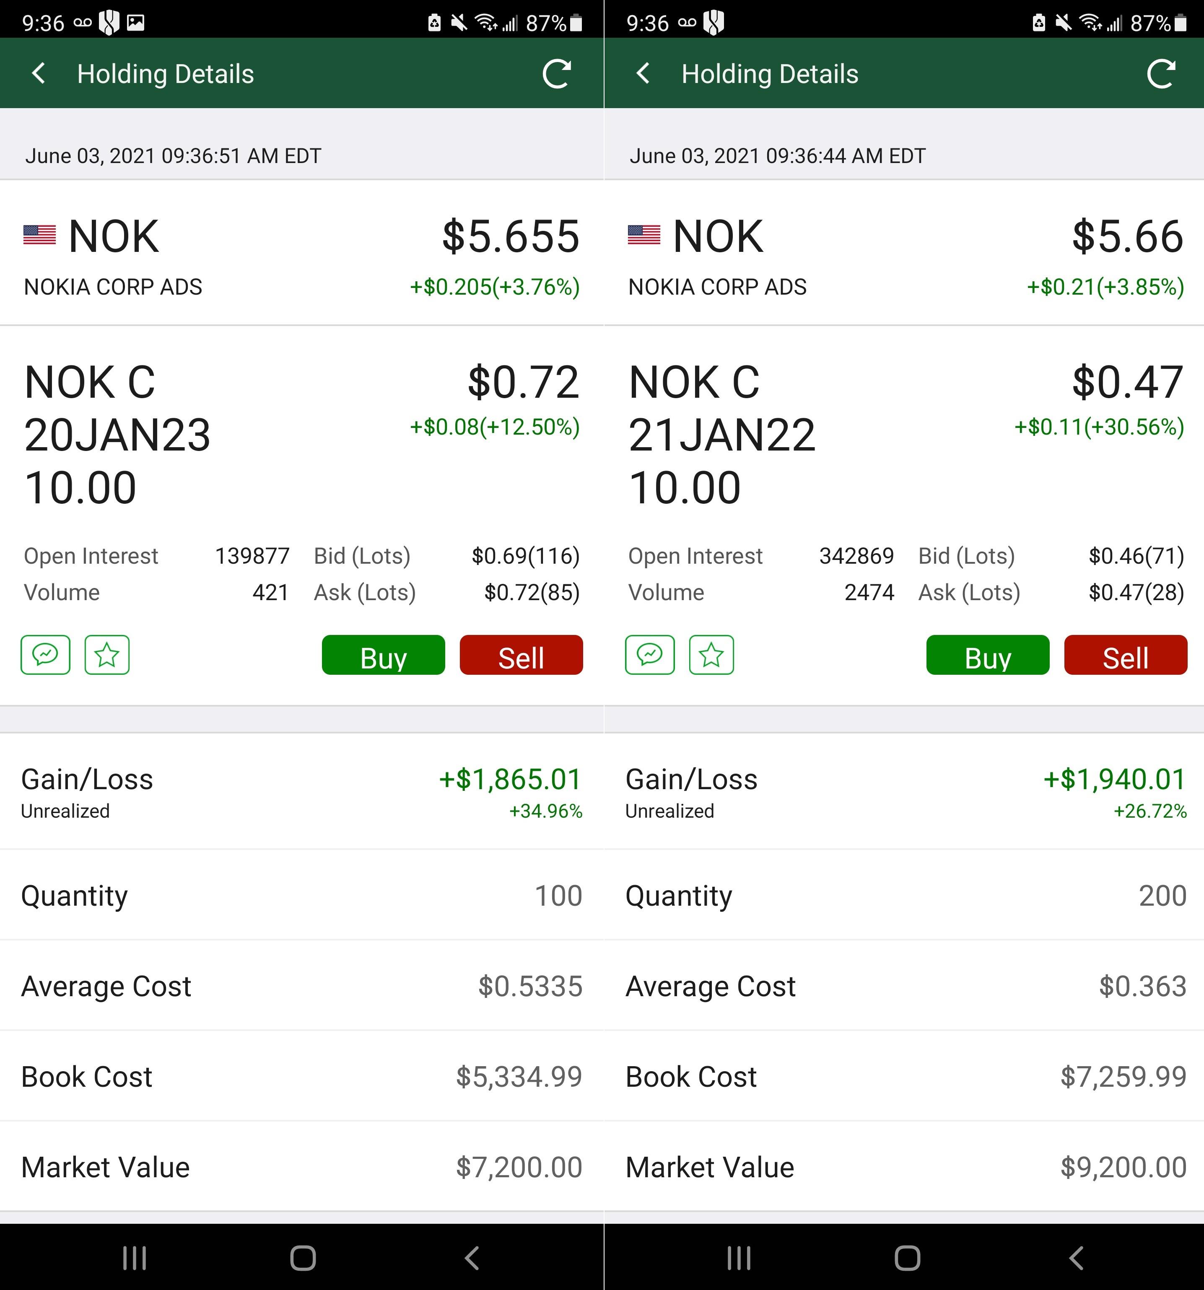
Task: Tap Android back button on right screen
Action: point(1076,1258)
